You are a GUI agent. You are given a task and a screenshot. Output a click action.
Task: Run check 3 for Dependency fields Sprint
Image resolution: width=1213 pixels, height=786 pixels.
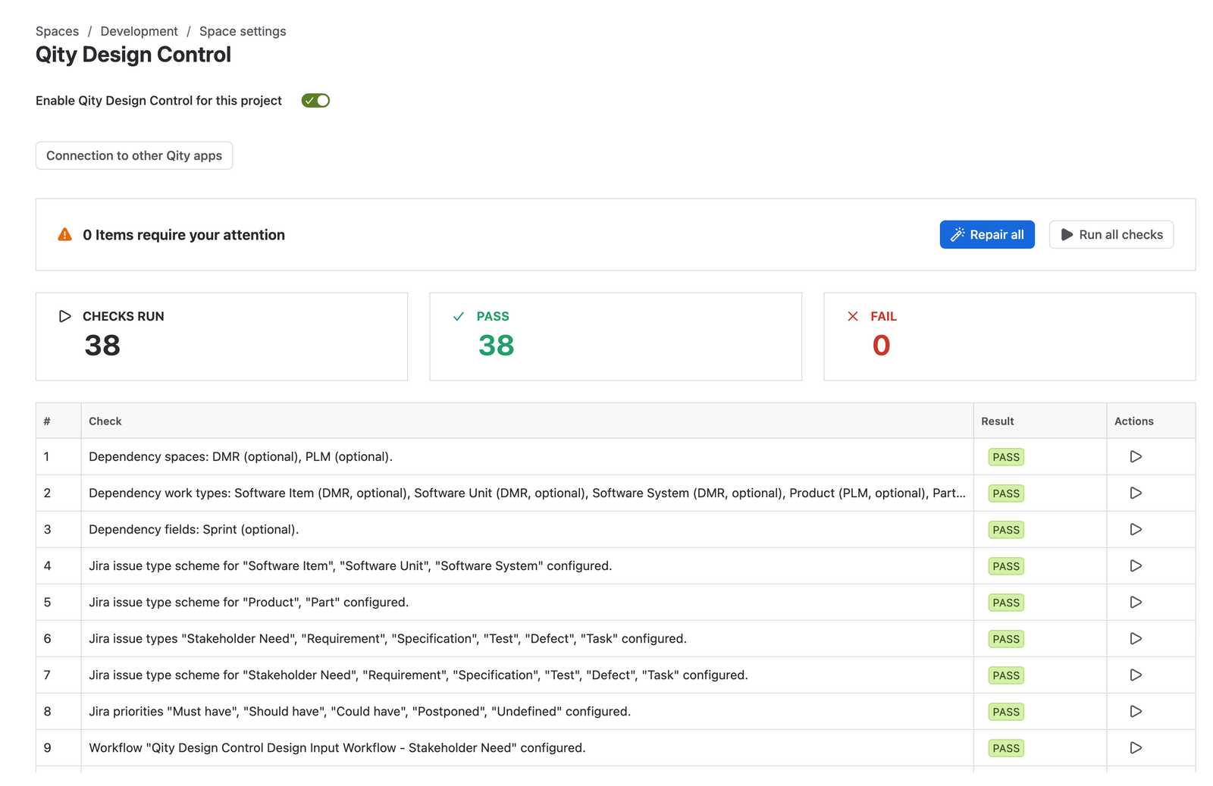[1136, 529]
